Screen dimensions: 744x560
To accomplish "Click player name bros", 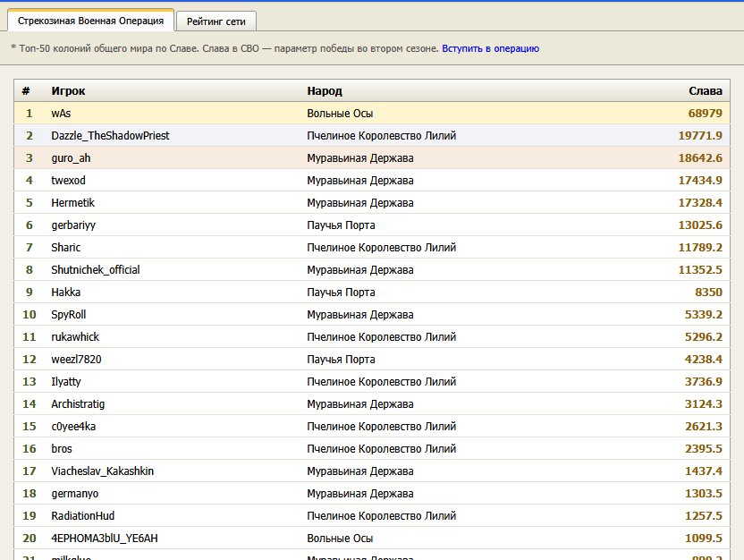I will [x=62, y=448].
